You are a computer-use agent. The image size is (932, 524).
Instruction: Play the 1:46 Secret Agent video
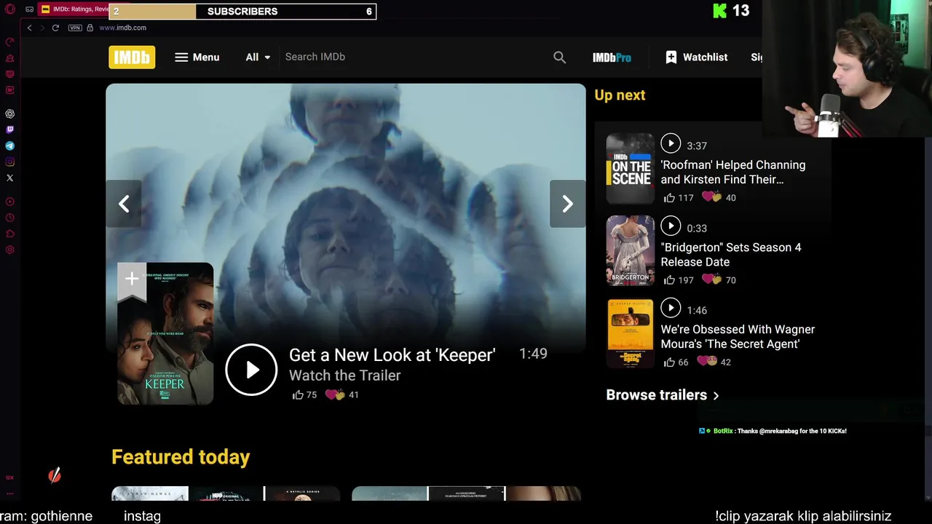(x=671, y=308)
